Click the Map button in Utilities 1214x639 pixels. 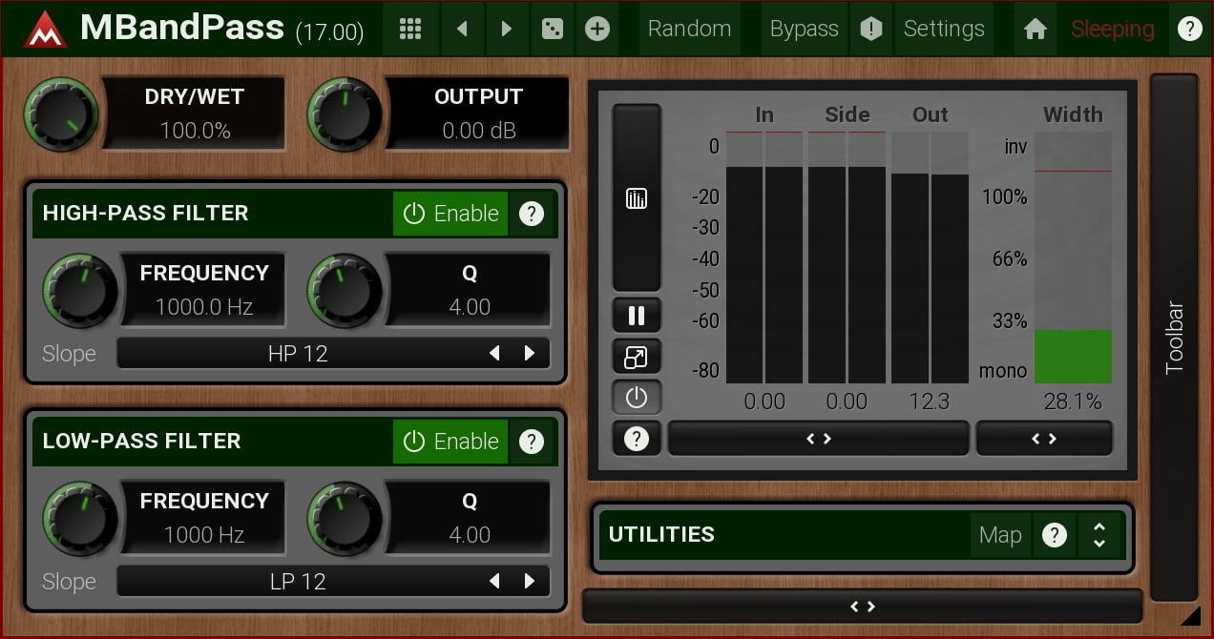pos(999,535)
